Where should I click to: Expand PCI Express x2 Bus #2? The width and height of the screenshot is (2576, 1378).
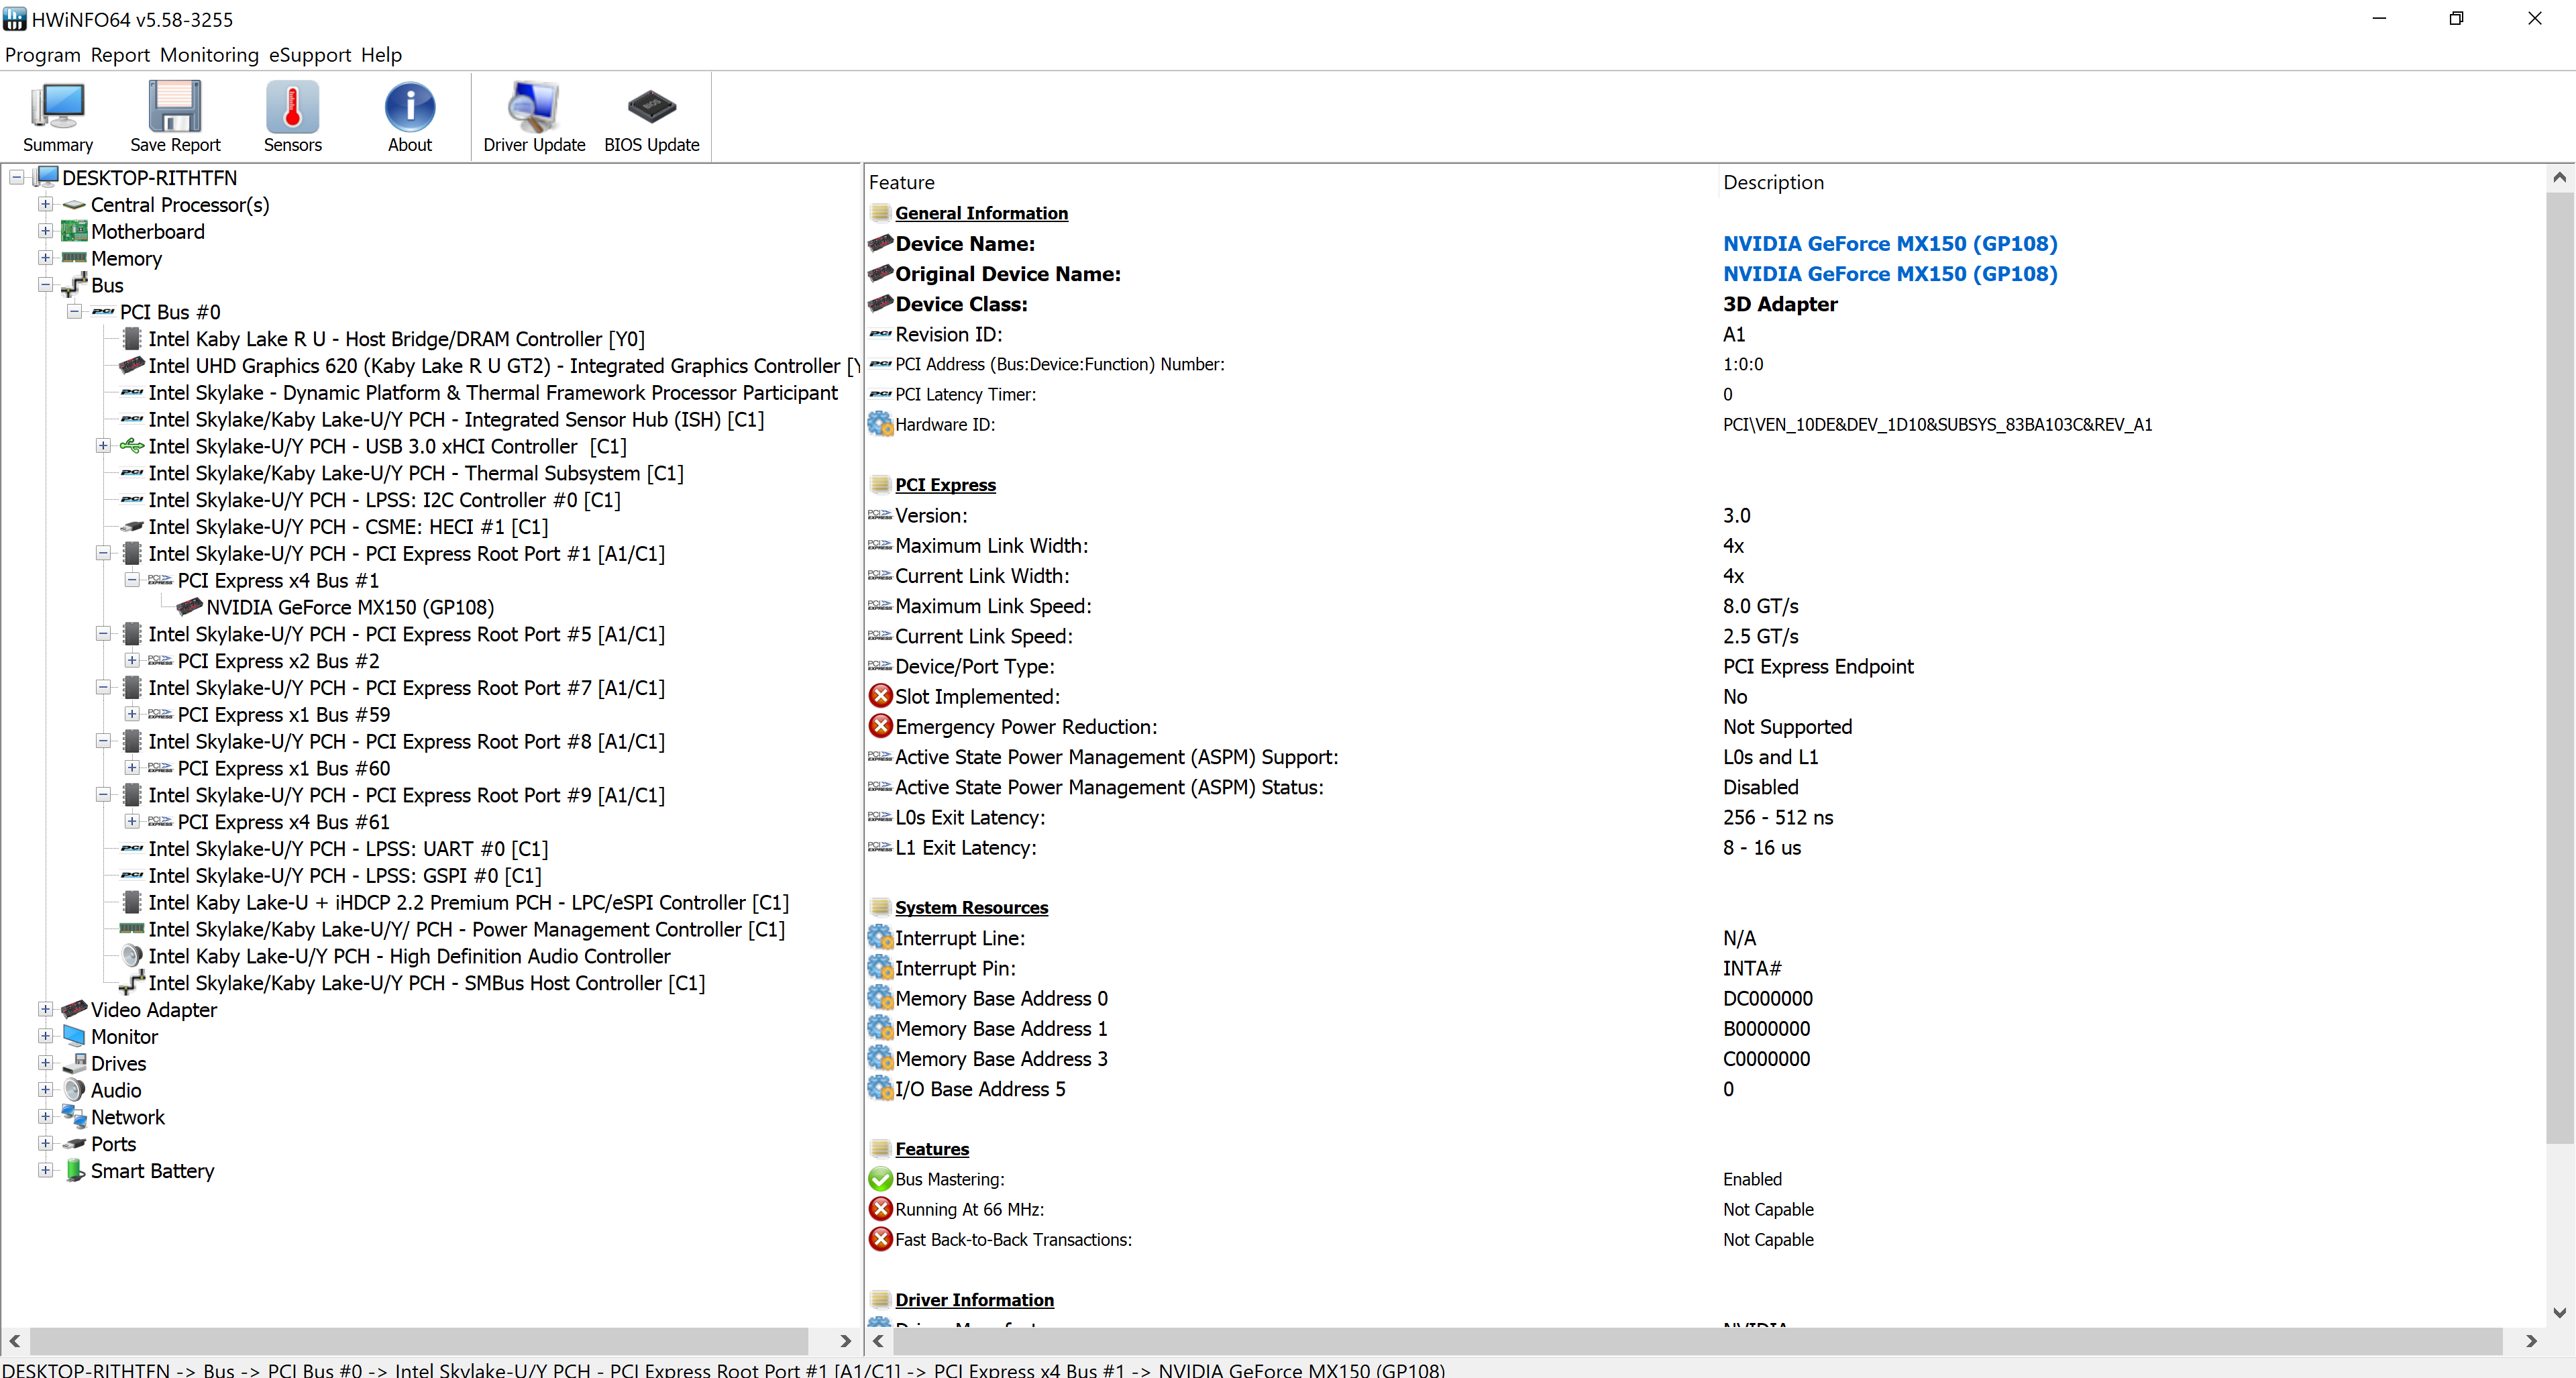tap(132, 661)
